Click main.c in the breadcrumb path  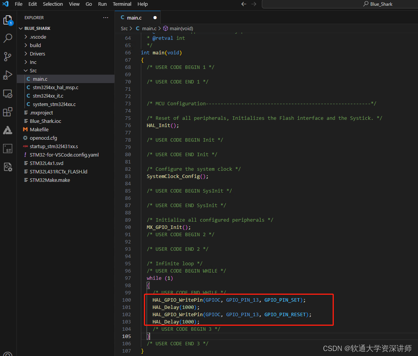point(149,28)
